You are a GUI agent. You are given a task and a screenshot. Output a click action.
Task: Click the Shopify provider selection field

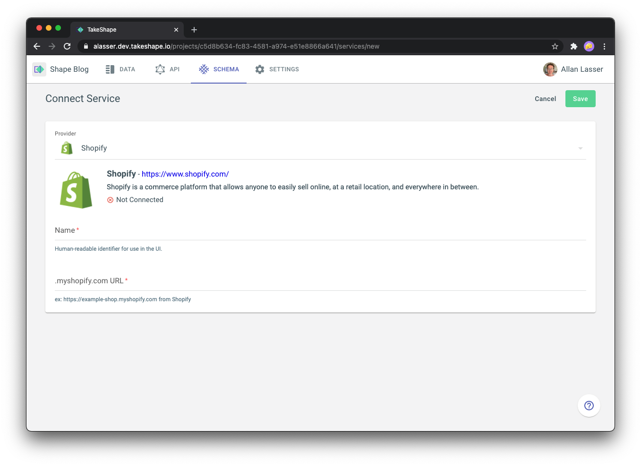(x=320, y=148)
